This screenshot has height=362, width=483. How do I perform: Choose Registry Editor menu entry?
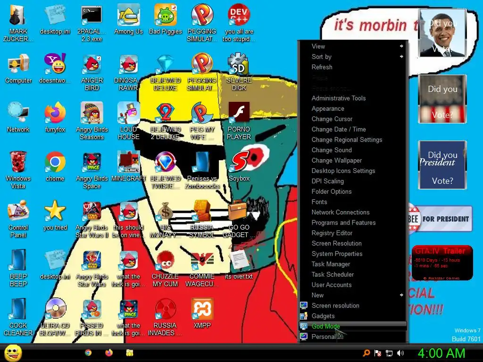pos(353,233)
